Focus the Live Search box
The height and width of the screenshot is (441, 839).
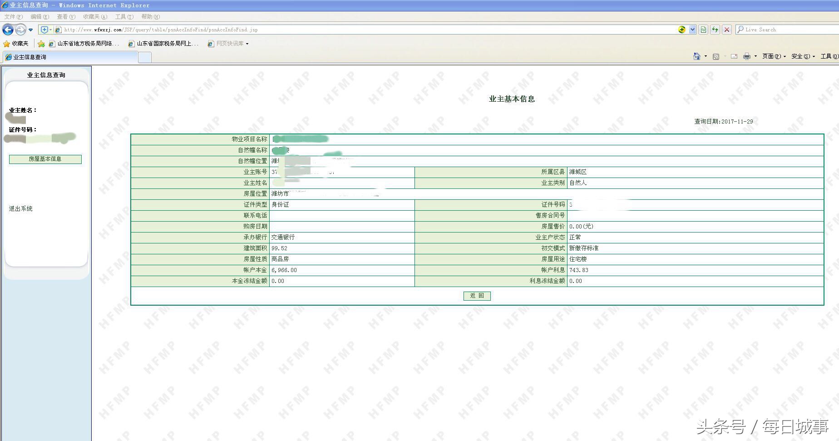click(791, 30)
